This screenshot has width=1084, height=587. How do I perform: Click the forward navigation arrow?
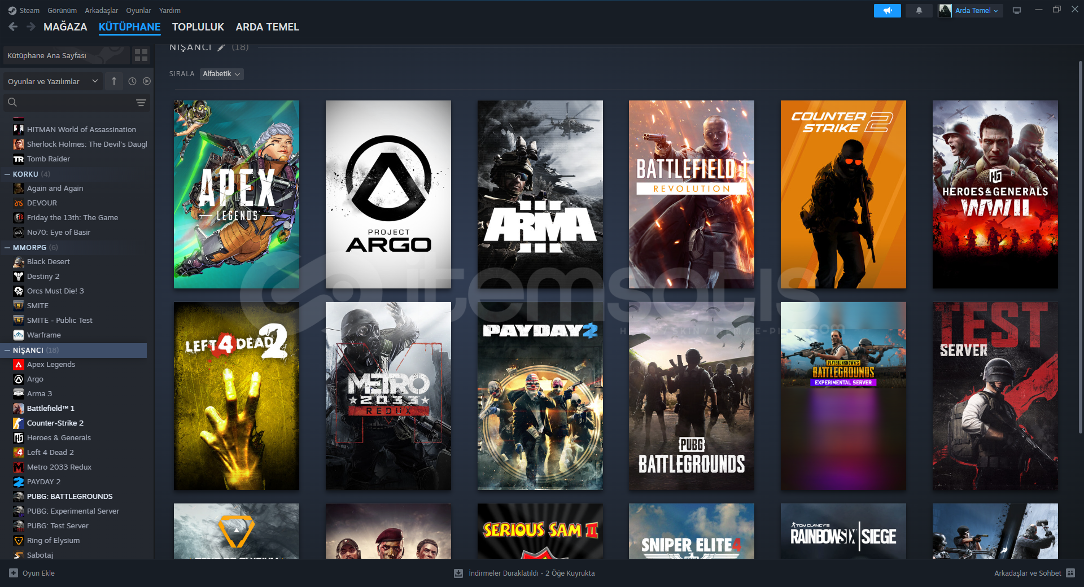31,27
